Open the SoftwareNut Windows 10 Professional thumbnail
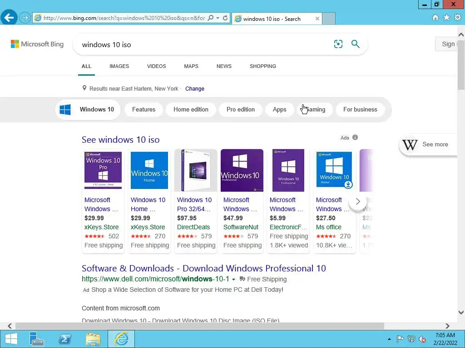The width and height of the screenshot is (465, 348). (x=242, y=170)
